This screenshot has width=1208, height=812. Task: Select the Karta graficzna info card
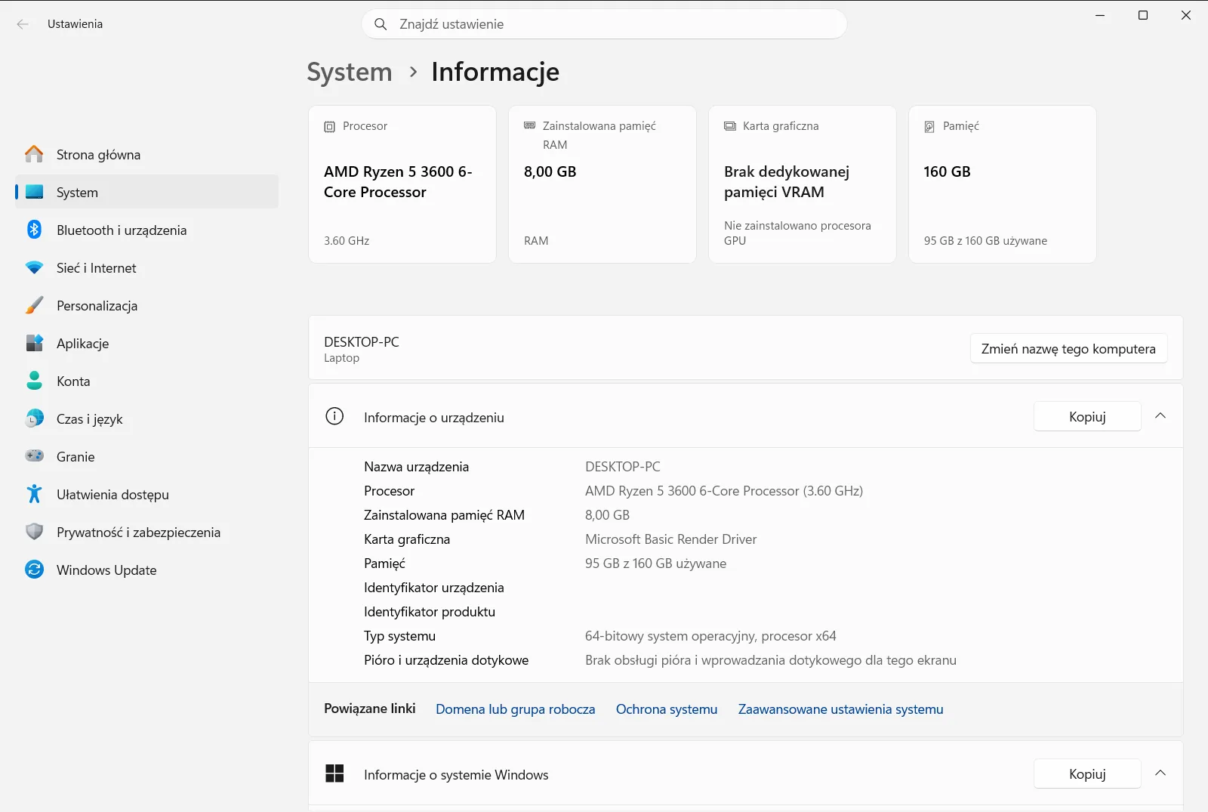click(803, 184)
